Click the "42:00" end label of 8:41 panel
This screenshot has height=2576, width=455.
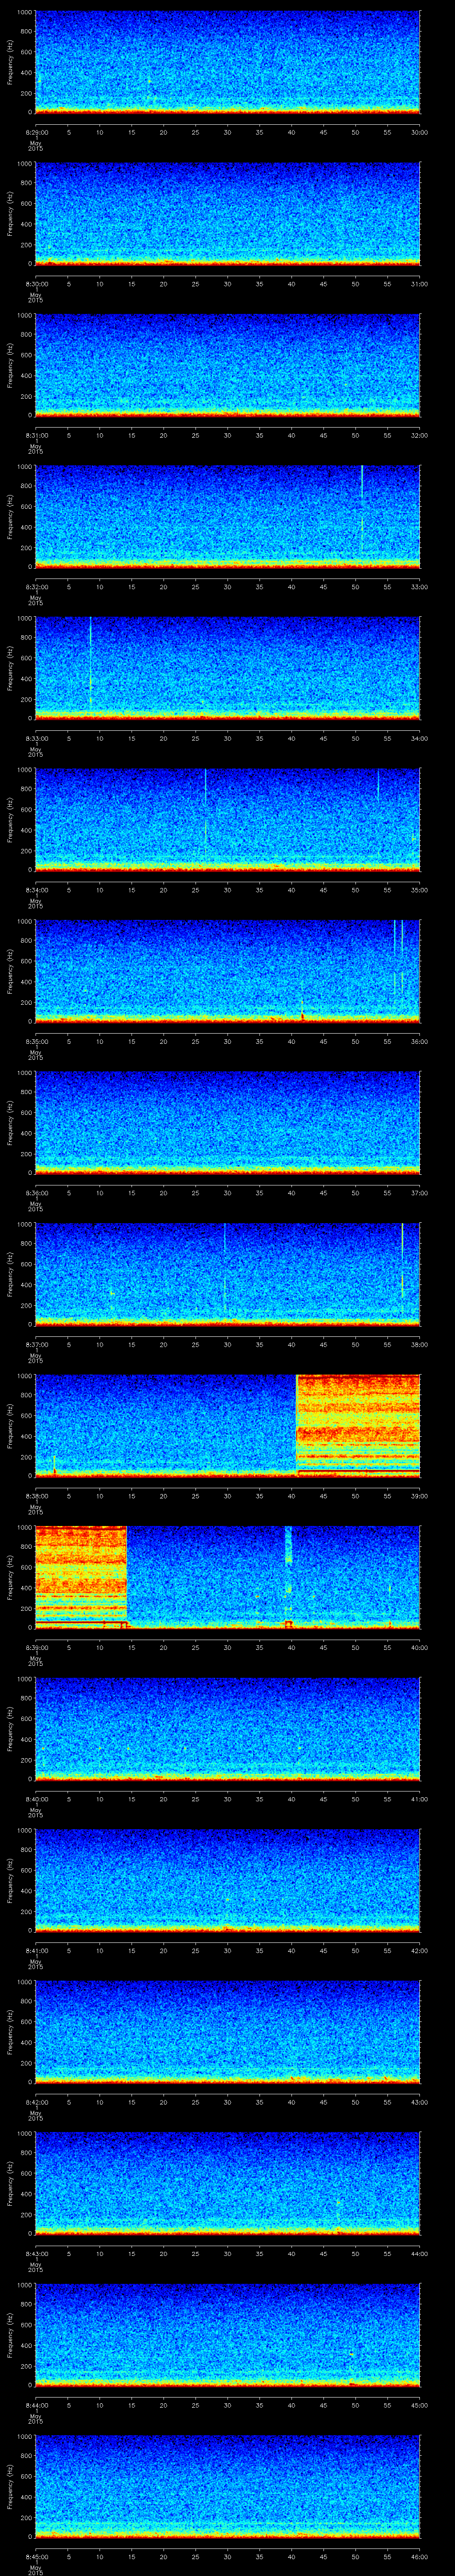419,1951
